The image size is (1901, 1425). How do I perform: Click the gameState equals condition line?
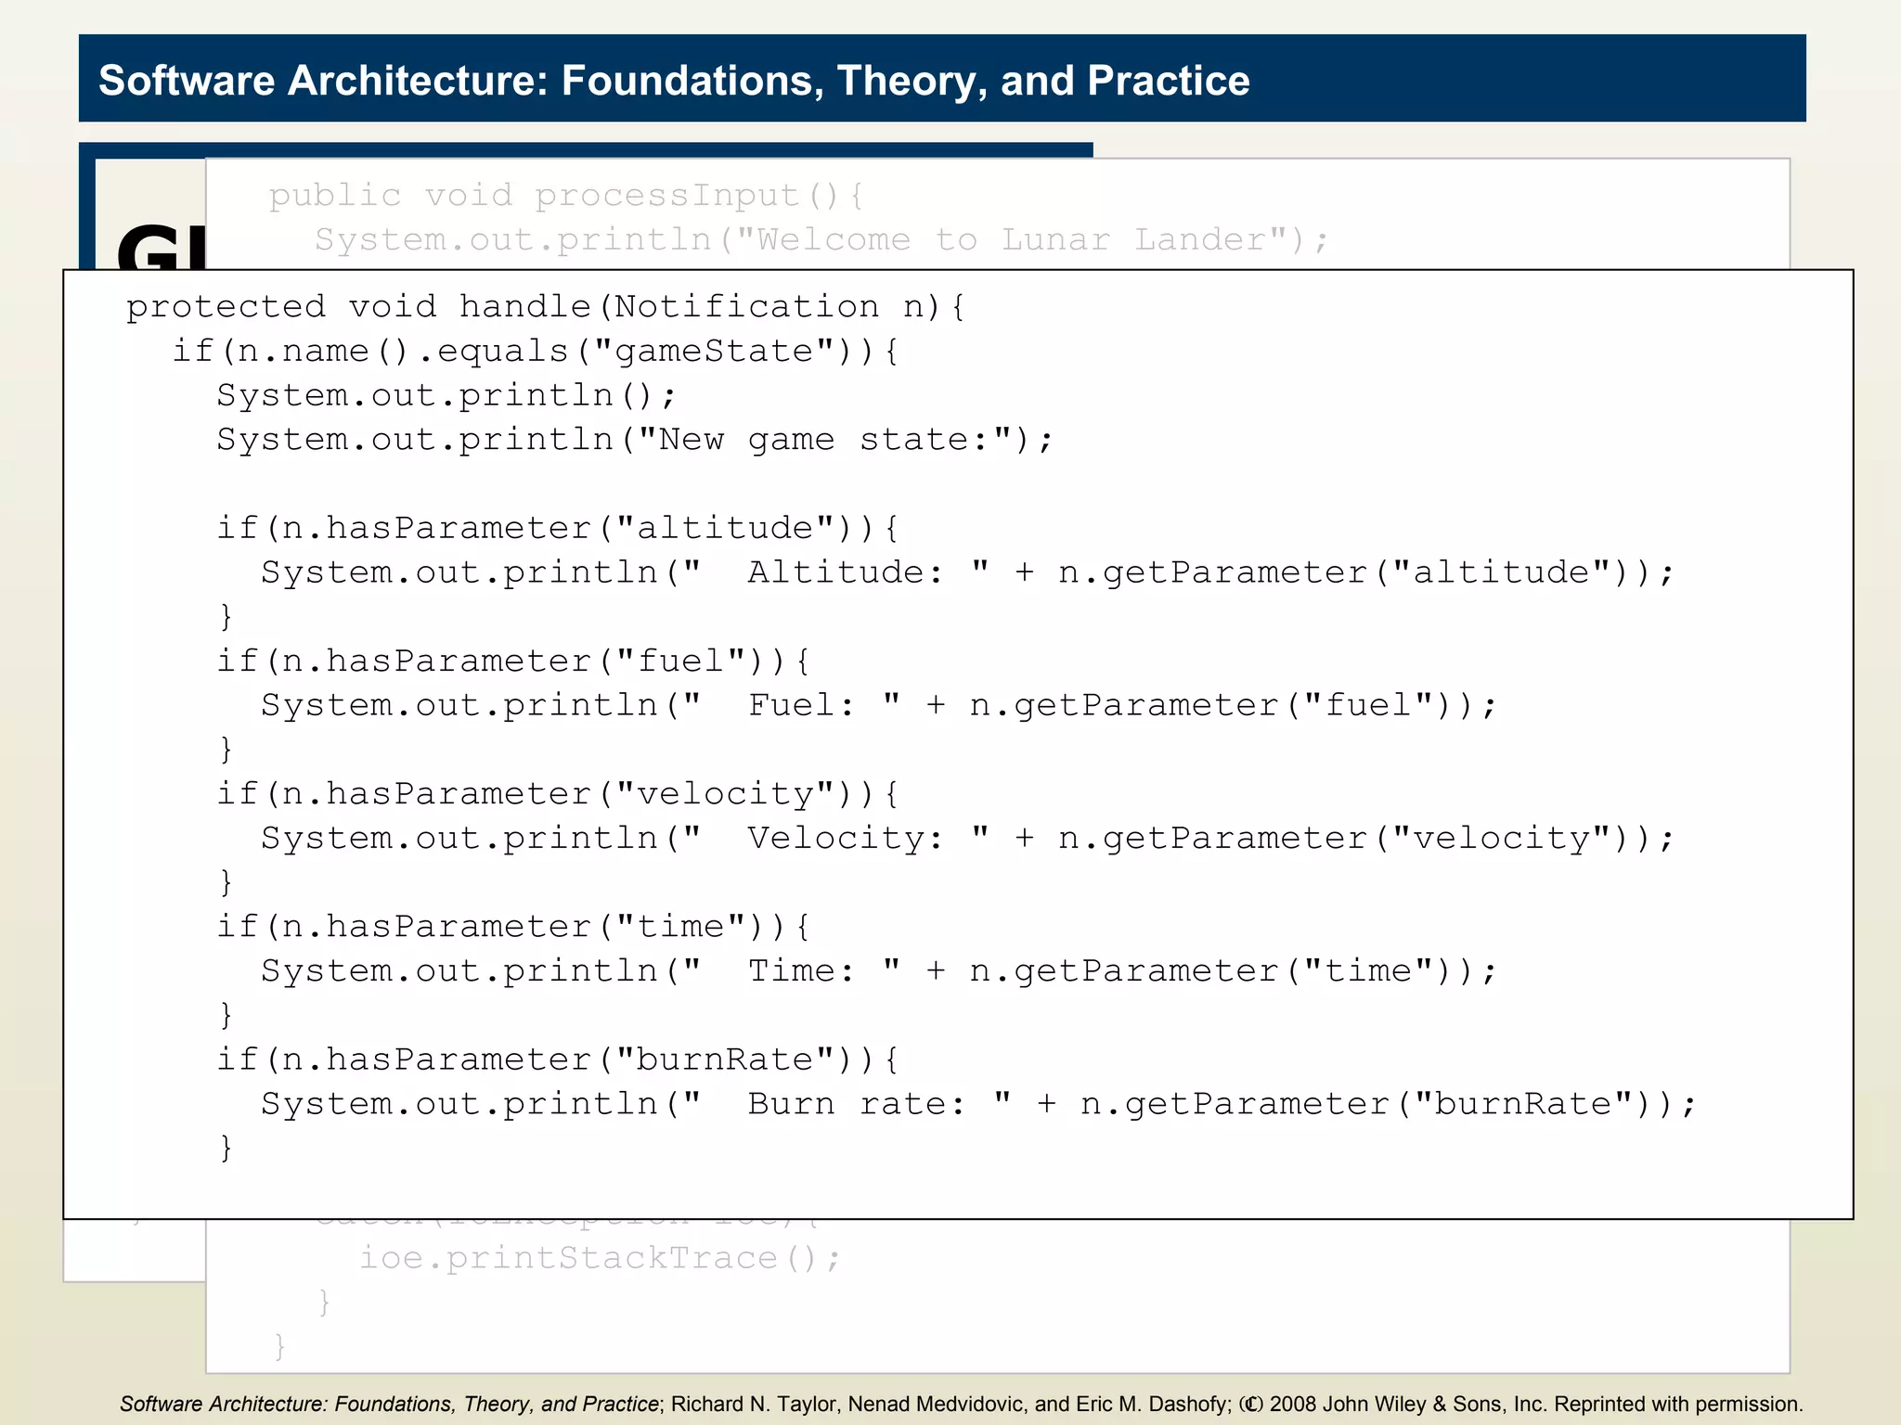[x=536, y=352]
